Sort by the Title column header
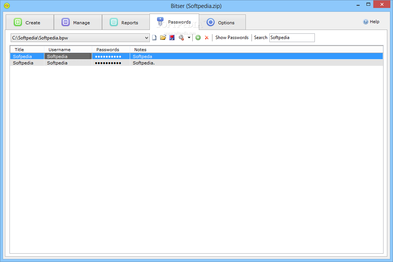393x262 pixels. [27, 50]
